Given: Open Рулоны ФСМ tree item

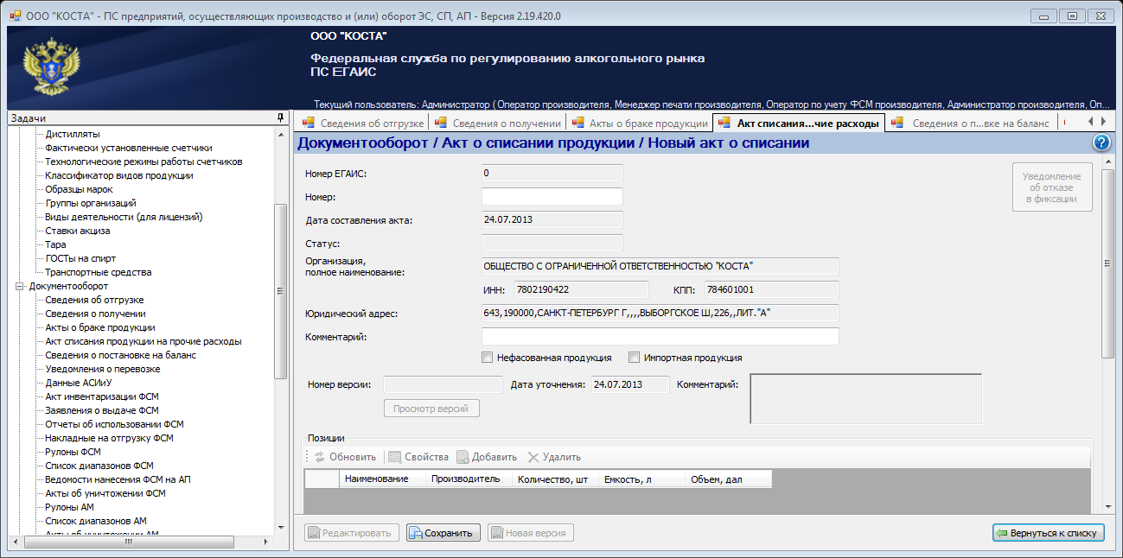Looking at the screenshot, I should pos(73,452).
